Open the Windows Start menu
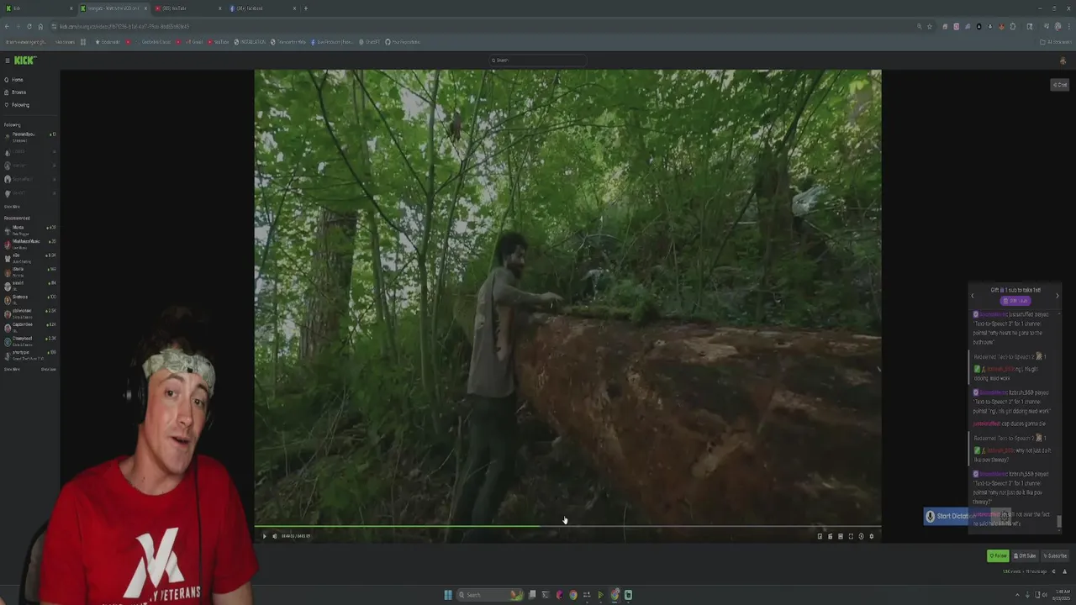The width and height of the screenshot is (1076, 605). (x=448, y=595)
